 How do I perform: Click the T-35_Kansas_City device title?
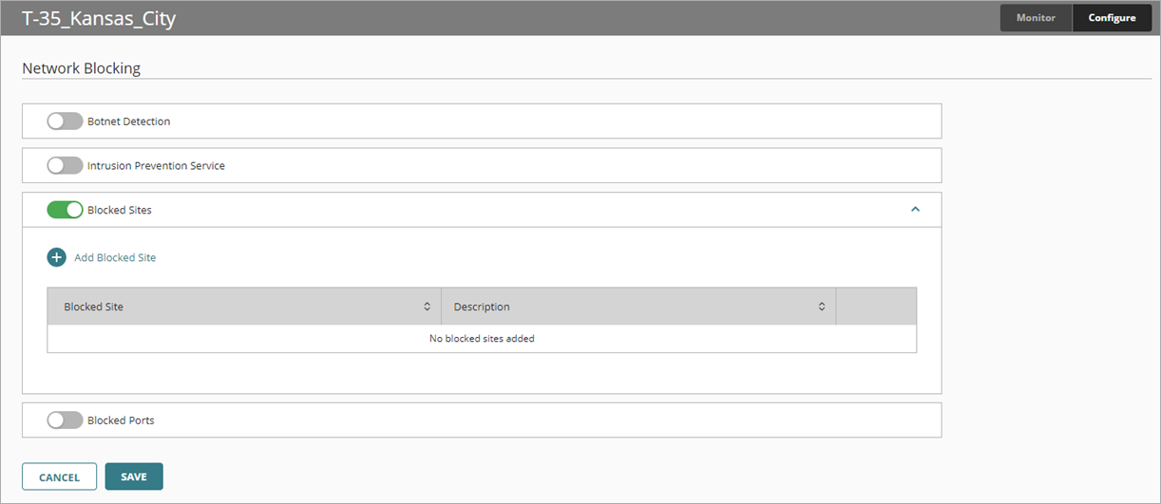(x=99, y=18)
